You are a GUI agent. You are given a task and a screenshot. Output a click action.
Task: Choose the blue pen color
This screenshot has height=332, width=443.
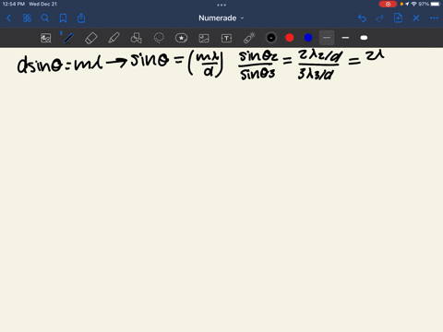(308, 38)
